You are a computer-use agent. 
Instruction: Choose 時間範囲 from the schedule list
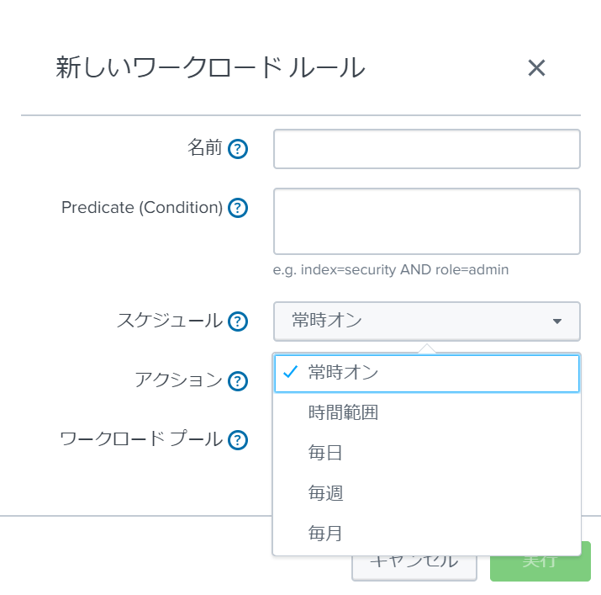pos(427,413)
